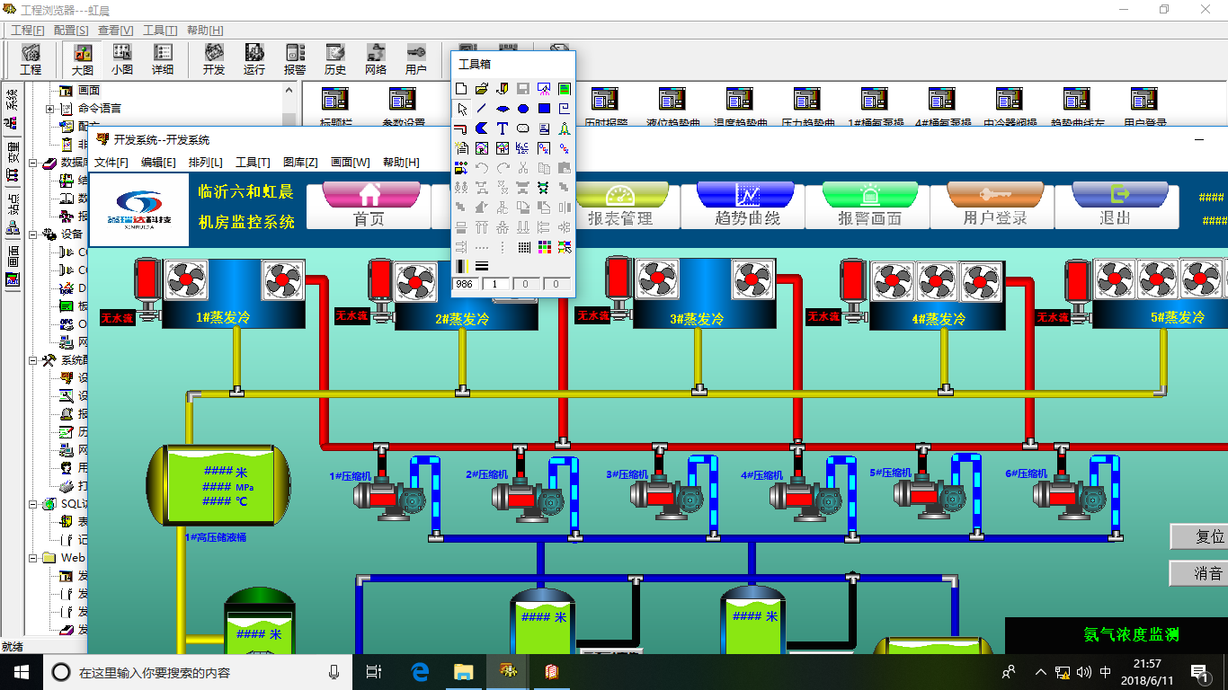
Task: Switch to 小图 small icon view
Action: pos(122,59)
